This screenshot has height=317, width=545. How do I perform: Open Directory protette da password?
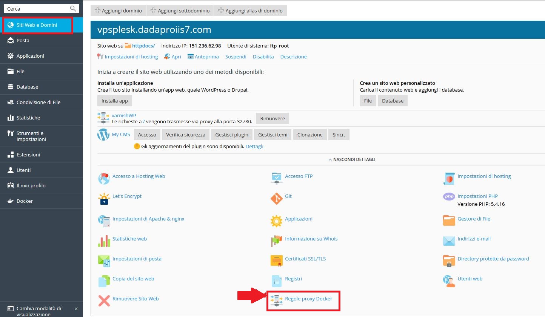pyautogui.click(x=493, y=259)
